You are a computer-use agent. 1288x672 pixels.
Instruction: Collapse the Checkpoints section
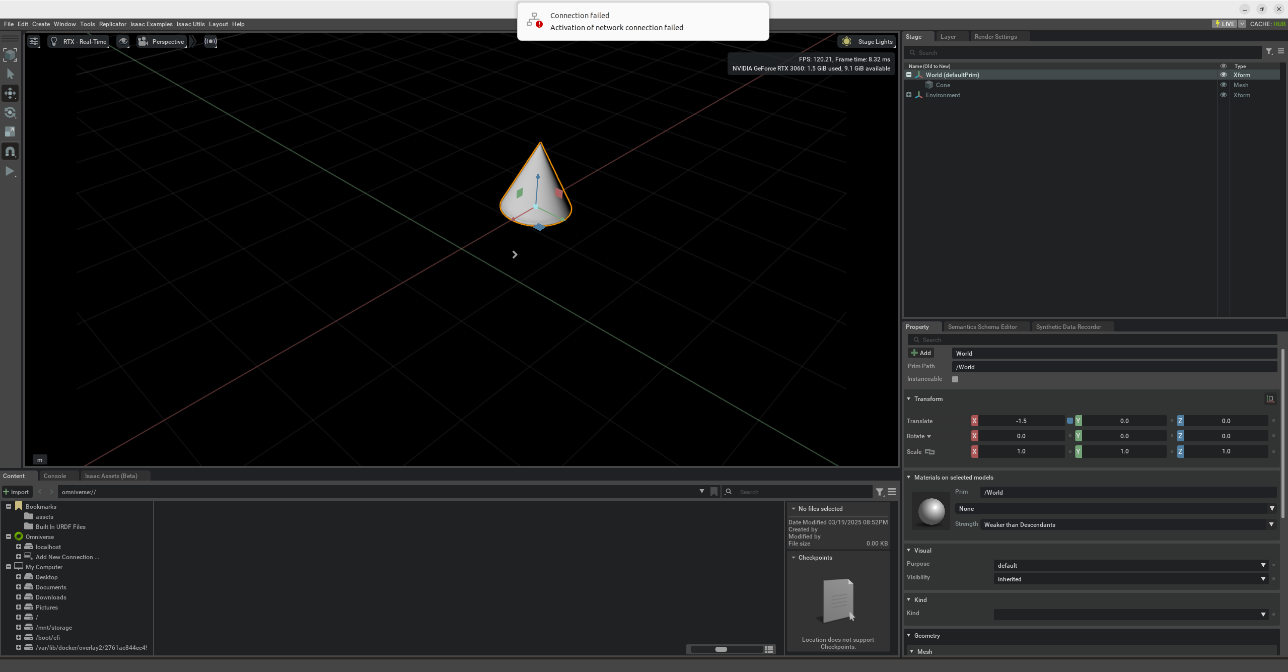(x=794, y=558)
